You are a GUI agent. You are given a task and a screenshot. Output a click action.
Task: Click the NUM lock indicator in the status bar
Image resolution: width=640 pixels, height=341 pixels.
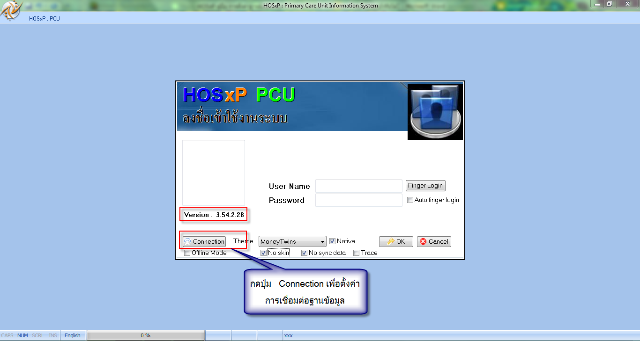pyautogui.click(x=22, y=335)
